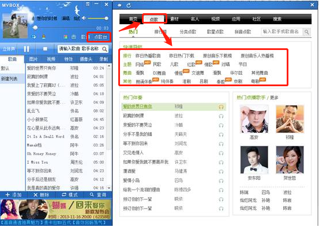Click search magnifier beside 输入歌手或歌曲名
319x227 pixels.
(x=306, y=32)
